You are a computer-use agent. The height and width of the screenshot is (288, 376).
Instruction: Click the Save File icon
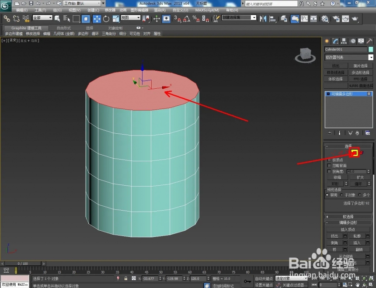pyautogui.click(x=31, y=3)
